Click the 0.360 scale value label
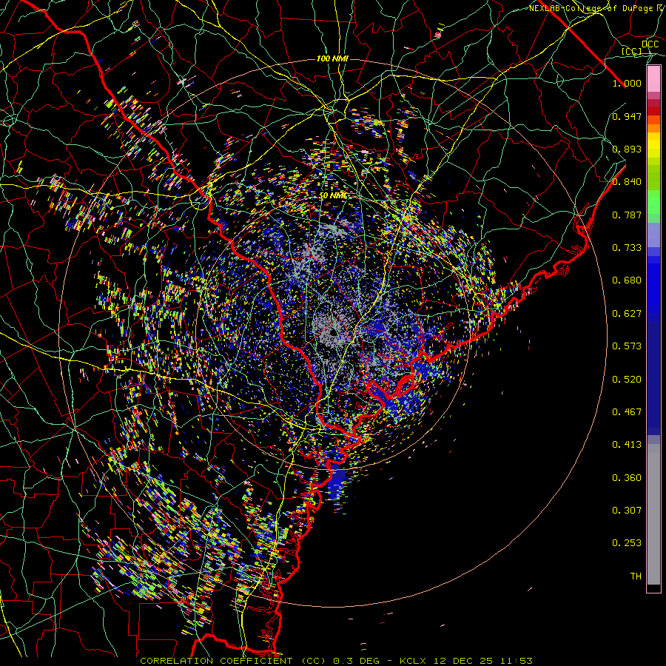 [x=627, y=478]
